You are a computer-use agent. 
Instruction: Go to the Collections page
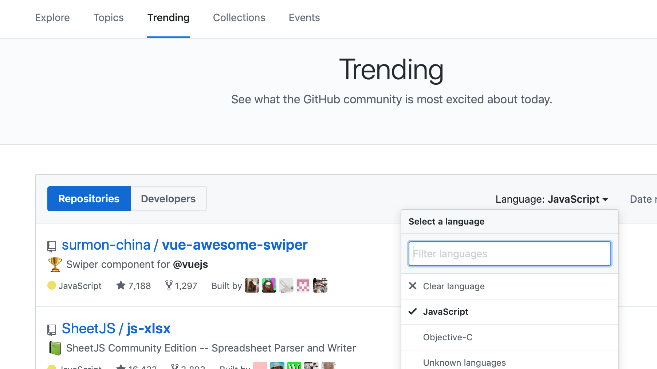coord(239,17)
